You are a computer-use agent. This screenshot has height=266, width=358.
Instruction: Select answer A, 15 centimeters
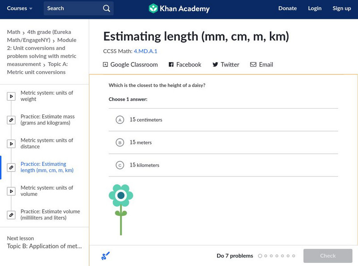click(119, 120)
